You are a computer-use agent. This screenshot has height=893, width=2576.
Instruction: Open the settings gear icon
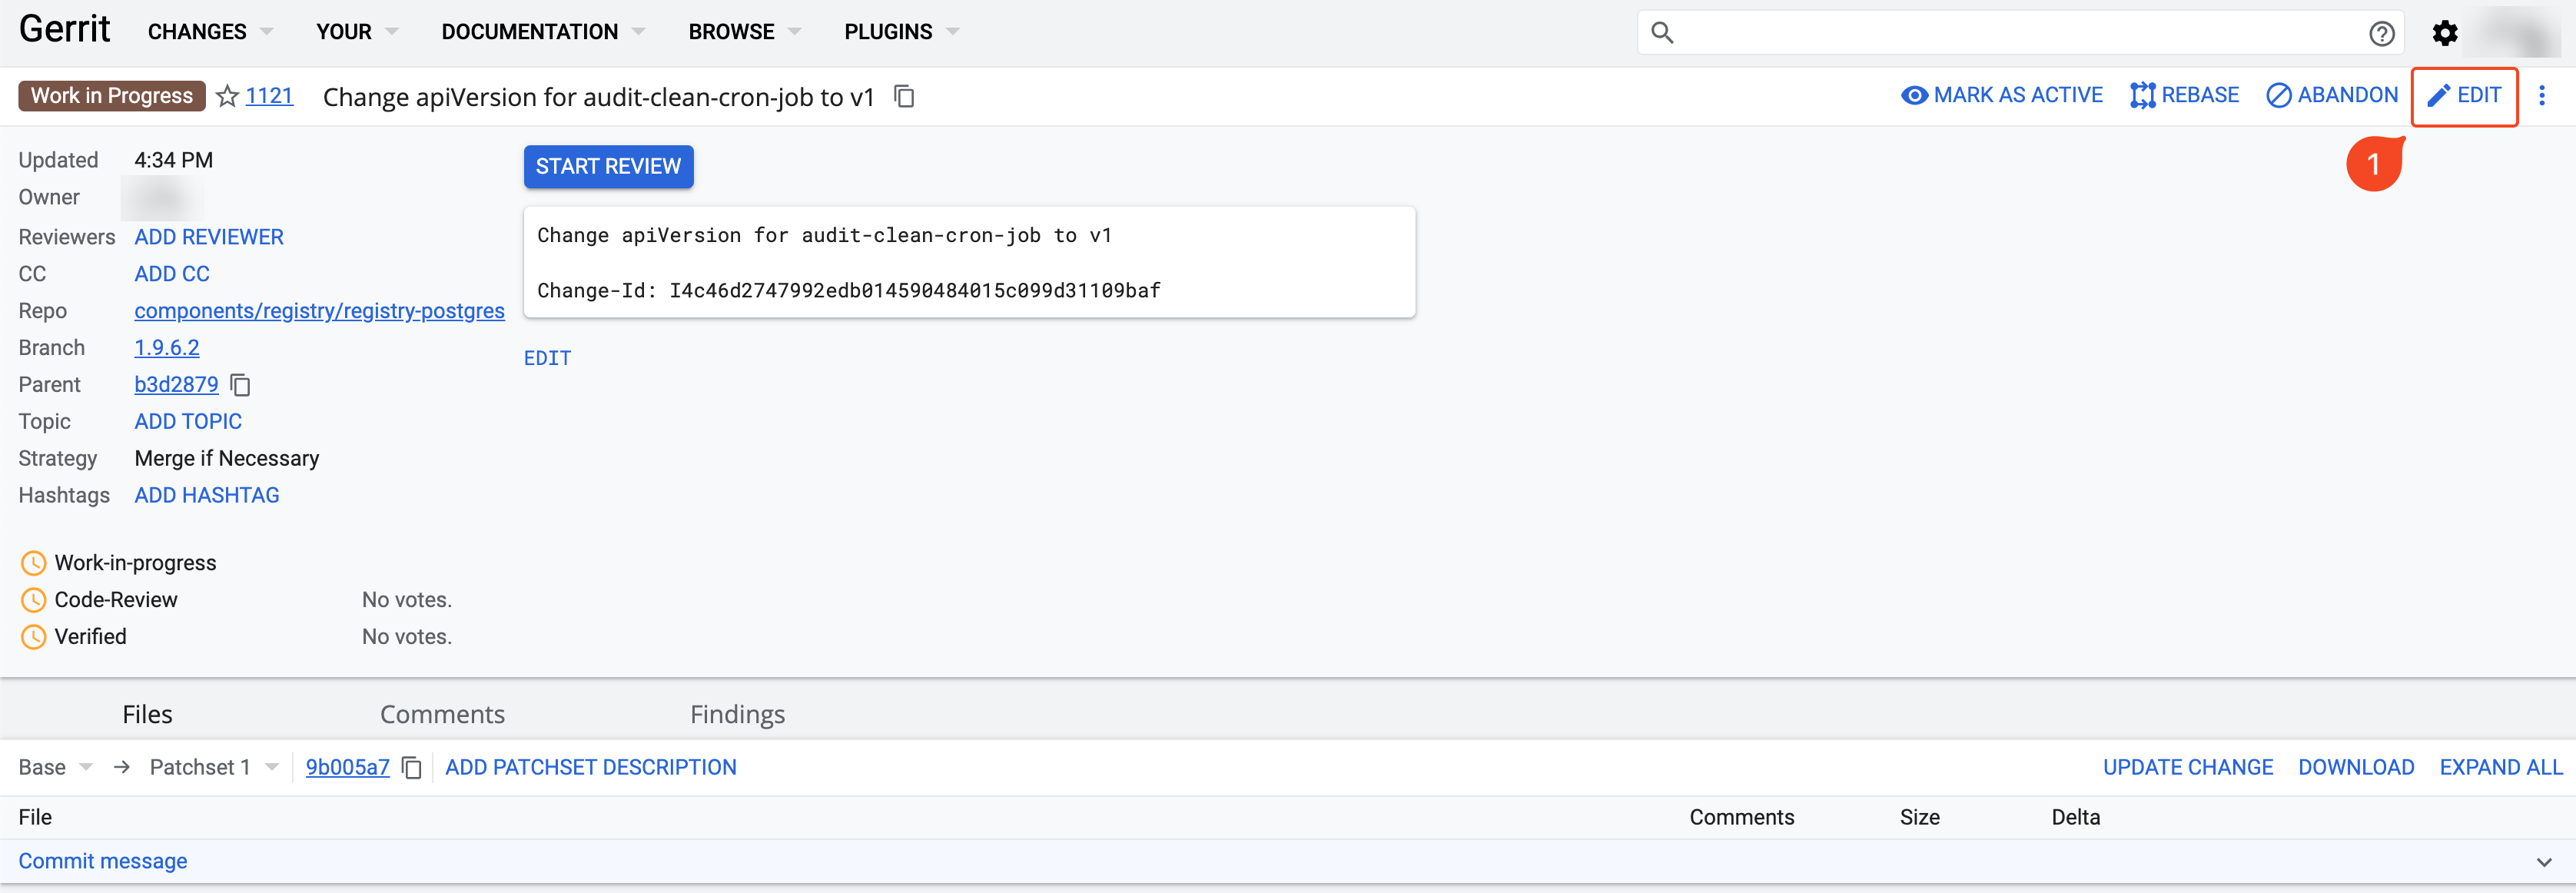point(2445,33)
